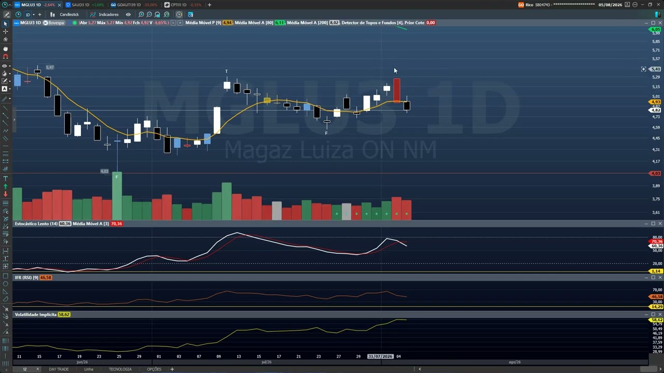Click the Média Móvel A [80] indicator label
664x373 pixels.
pos(254,23)
